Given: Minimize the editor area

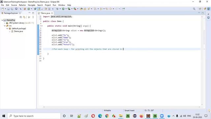Looking at the screenshot, I should (x=199, y=13).
